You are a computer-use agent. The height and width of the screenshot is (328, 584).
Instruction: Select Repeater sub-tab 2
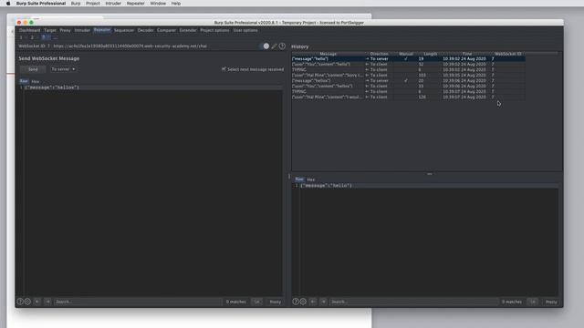point(33,37)
